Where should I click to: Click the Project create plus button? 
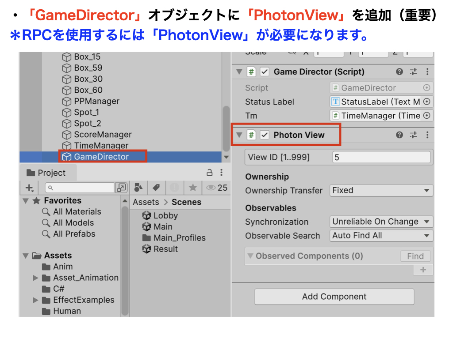pyautogui.click(x=30, y=188)
